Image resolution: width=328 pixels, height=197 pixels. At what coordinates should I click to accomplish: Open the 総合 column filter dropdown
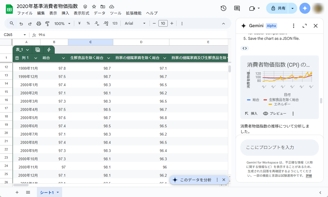pyautogui.click(x=63, y=58)
